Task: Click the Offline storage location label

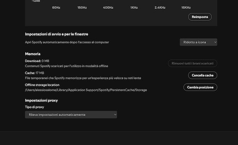Action: tap(42, 85)
